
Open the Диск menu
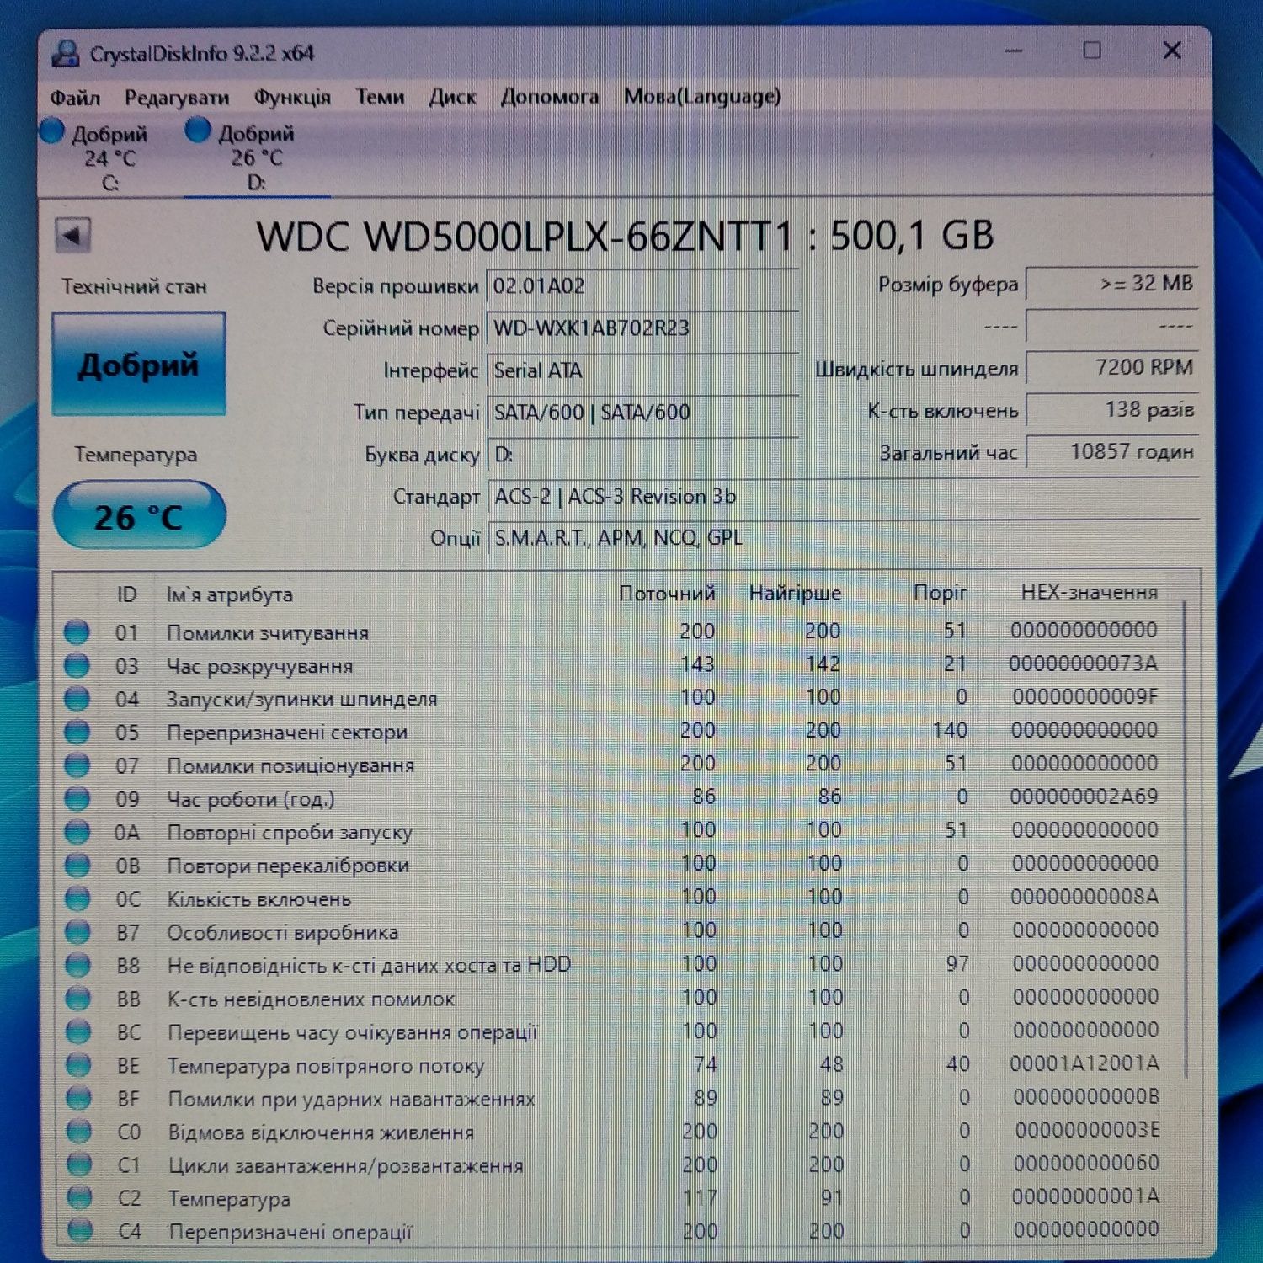tap(452, 98)
